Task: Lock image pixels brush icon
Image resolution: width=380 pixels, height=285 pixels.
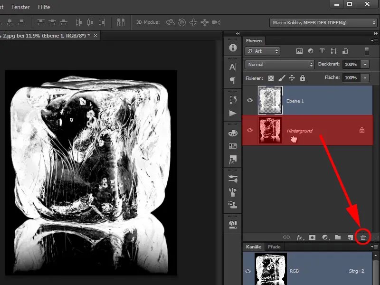Action: [281, 78]
